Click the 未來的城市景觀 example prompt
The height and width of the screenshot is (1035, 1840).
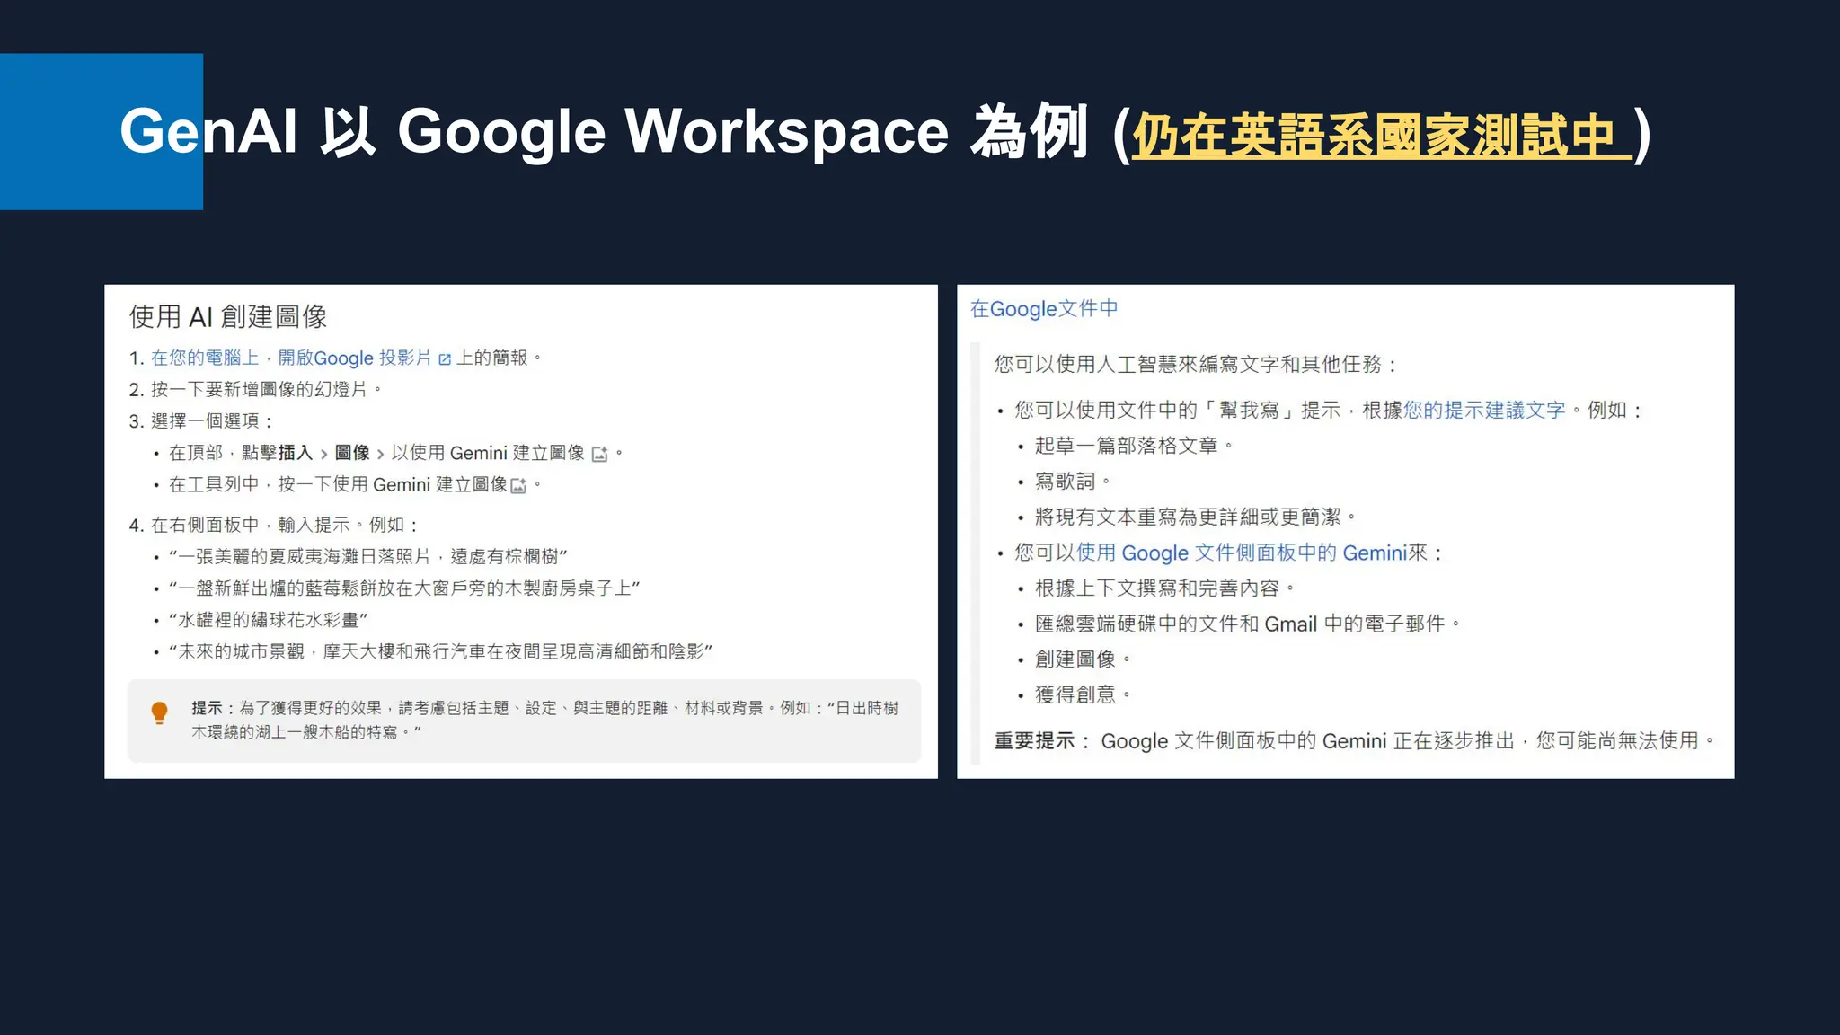click(441, 650)
